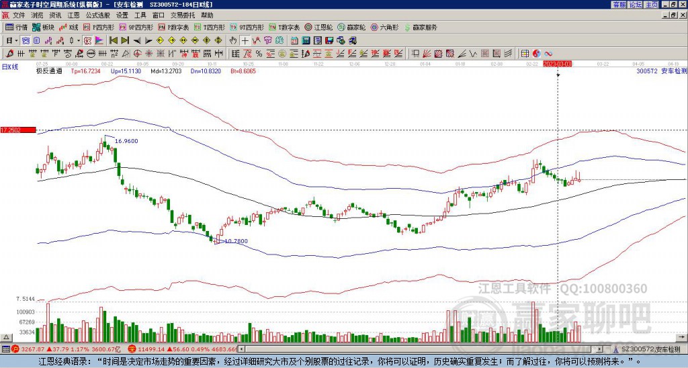Toggle the highlighted blue chart-mode button

tap(26, 41)
